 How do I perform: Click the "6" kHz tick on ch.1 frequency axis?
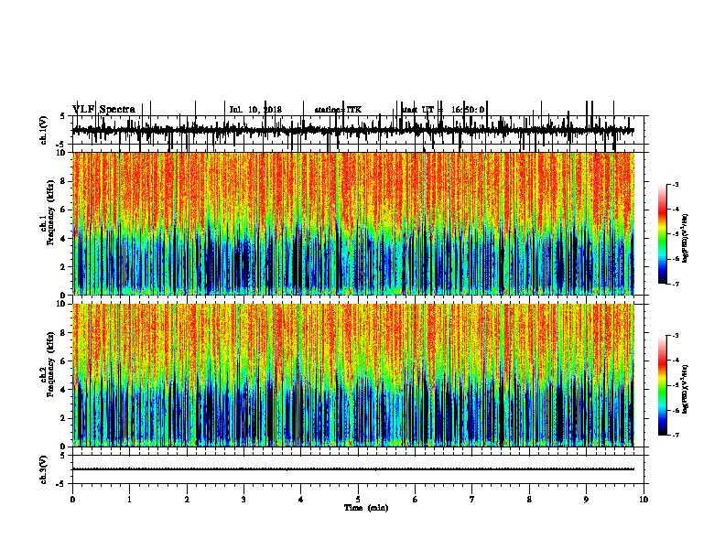(x=63, y=210)
